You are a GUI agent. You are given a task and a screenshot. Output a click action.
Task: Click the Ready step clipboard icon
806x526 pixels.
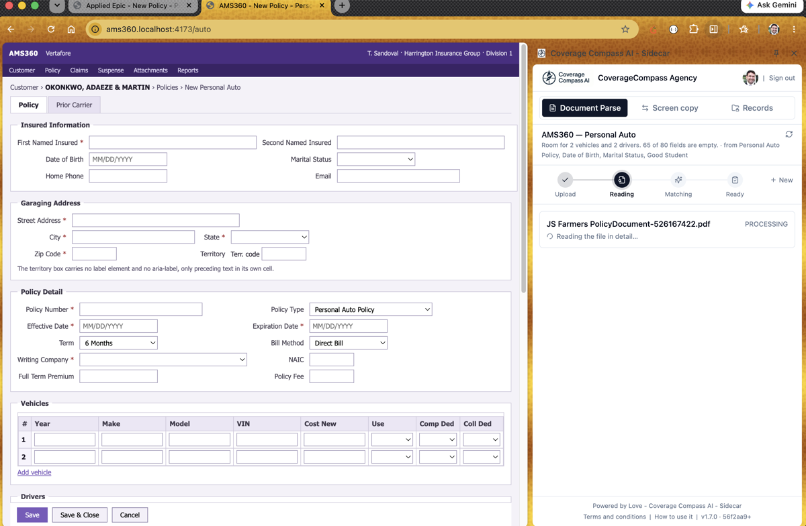735,180
